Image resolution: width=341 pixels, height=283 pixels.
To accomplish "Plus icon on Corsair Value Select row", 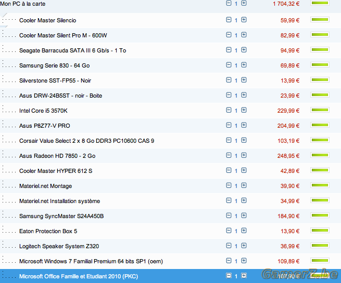I will tap(244, 140).
